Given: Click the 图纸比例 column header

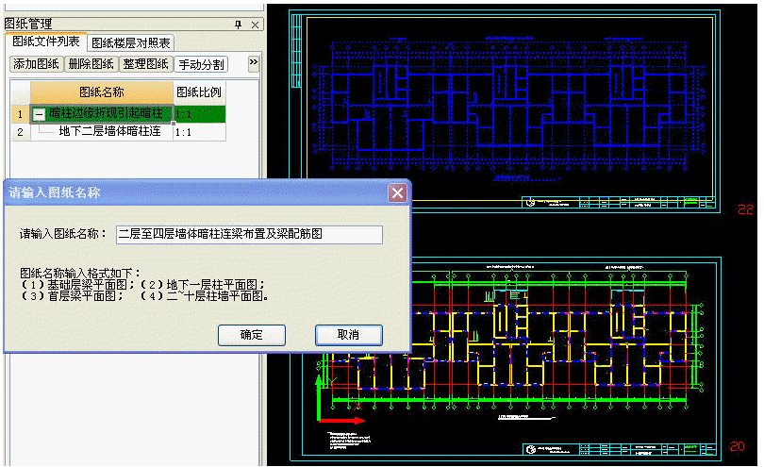Looking at the screenshot, I should (x=199, y=92).
